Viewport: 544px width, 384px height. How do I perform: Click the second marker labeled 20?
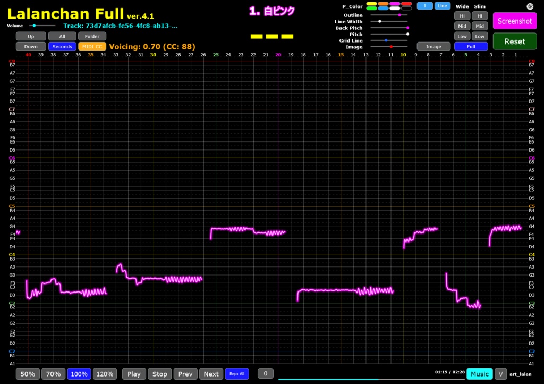(x=278, y=55)
